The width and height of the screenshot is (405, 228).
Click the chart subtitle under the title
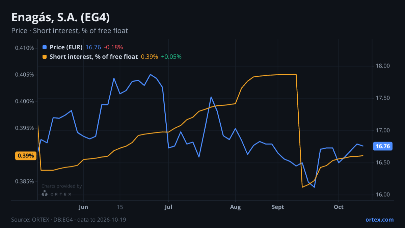click(70, 30)
